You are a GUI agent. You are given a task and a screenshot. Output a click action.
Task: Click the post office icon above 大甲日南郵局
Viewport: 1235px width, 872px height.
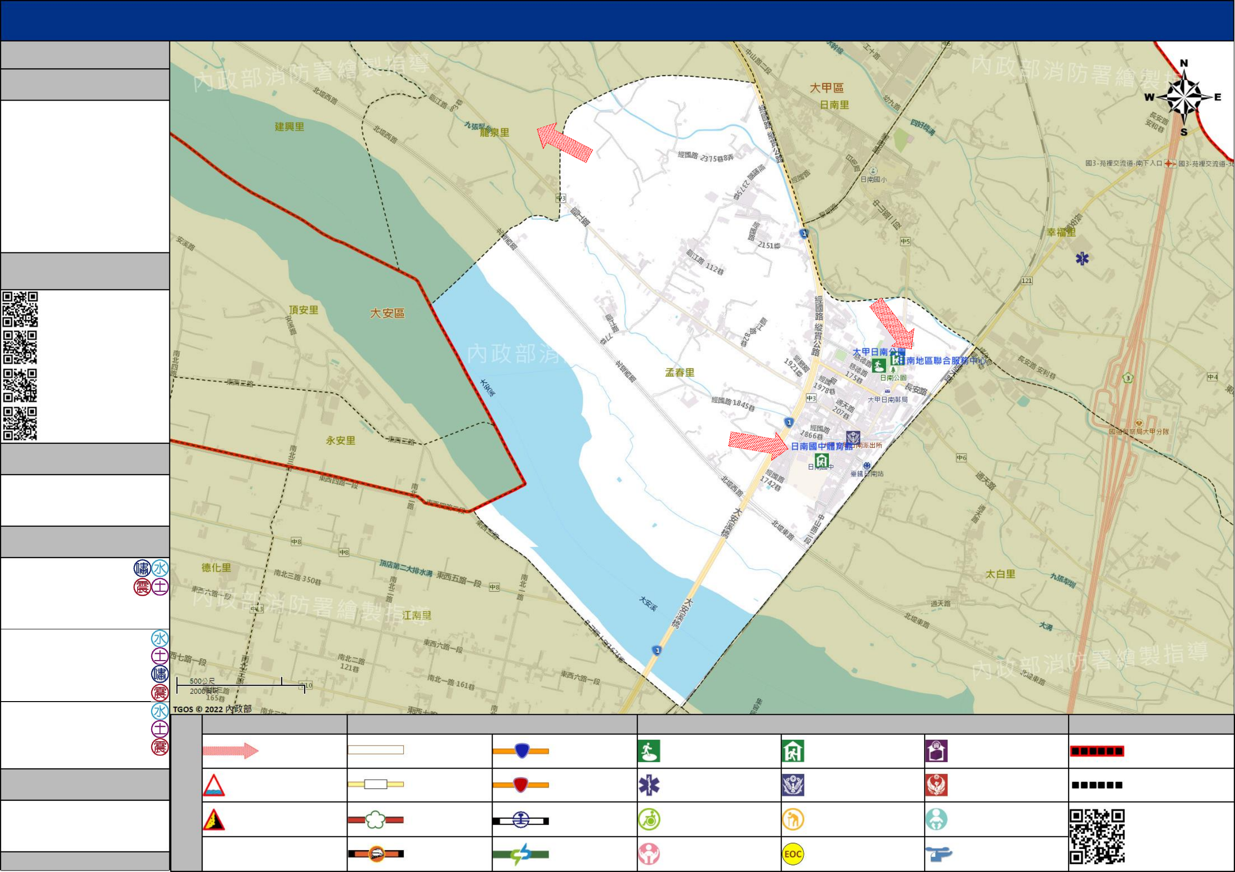(887, 392)
